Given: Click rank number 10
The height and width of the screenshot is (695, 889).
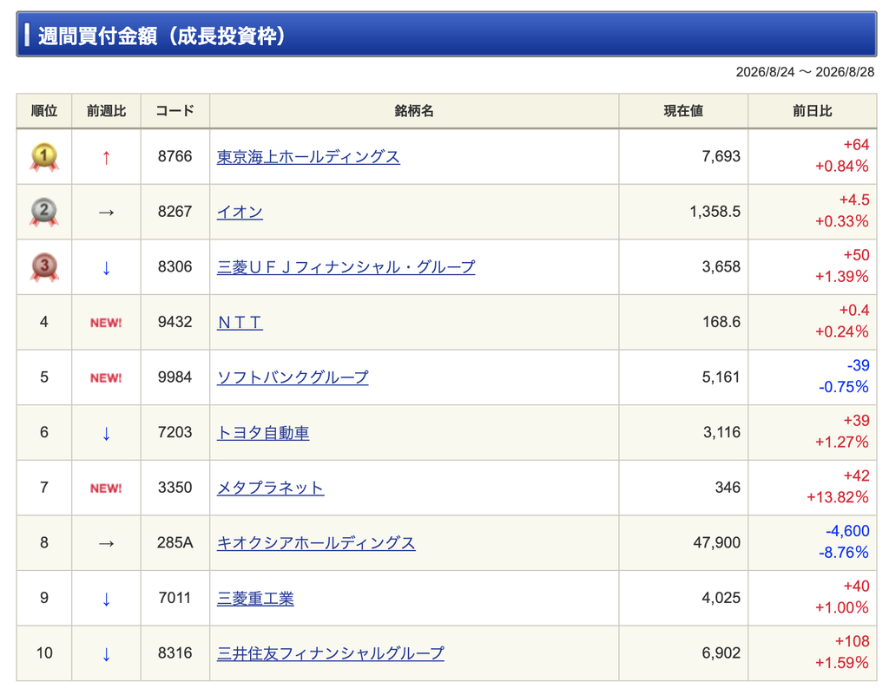Looking at the screenshot, I should point(44,653).
